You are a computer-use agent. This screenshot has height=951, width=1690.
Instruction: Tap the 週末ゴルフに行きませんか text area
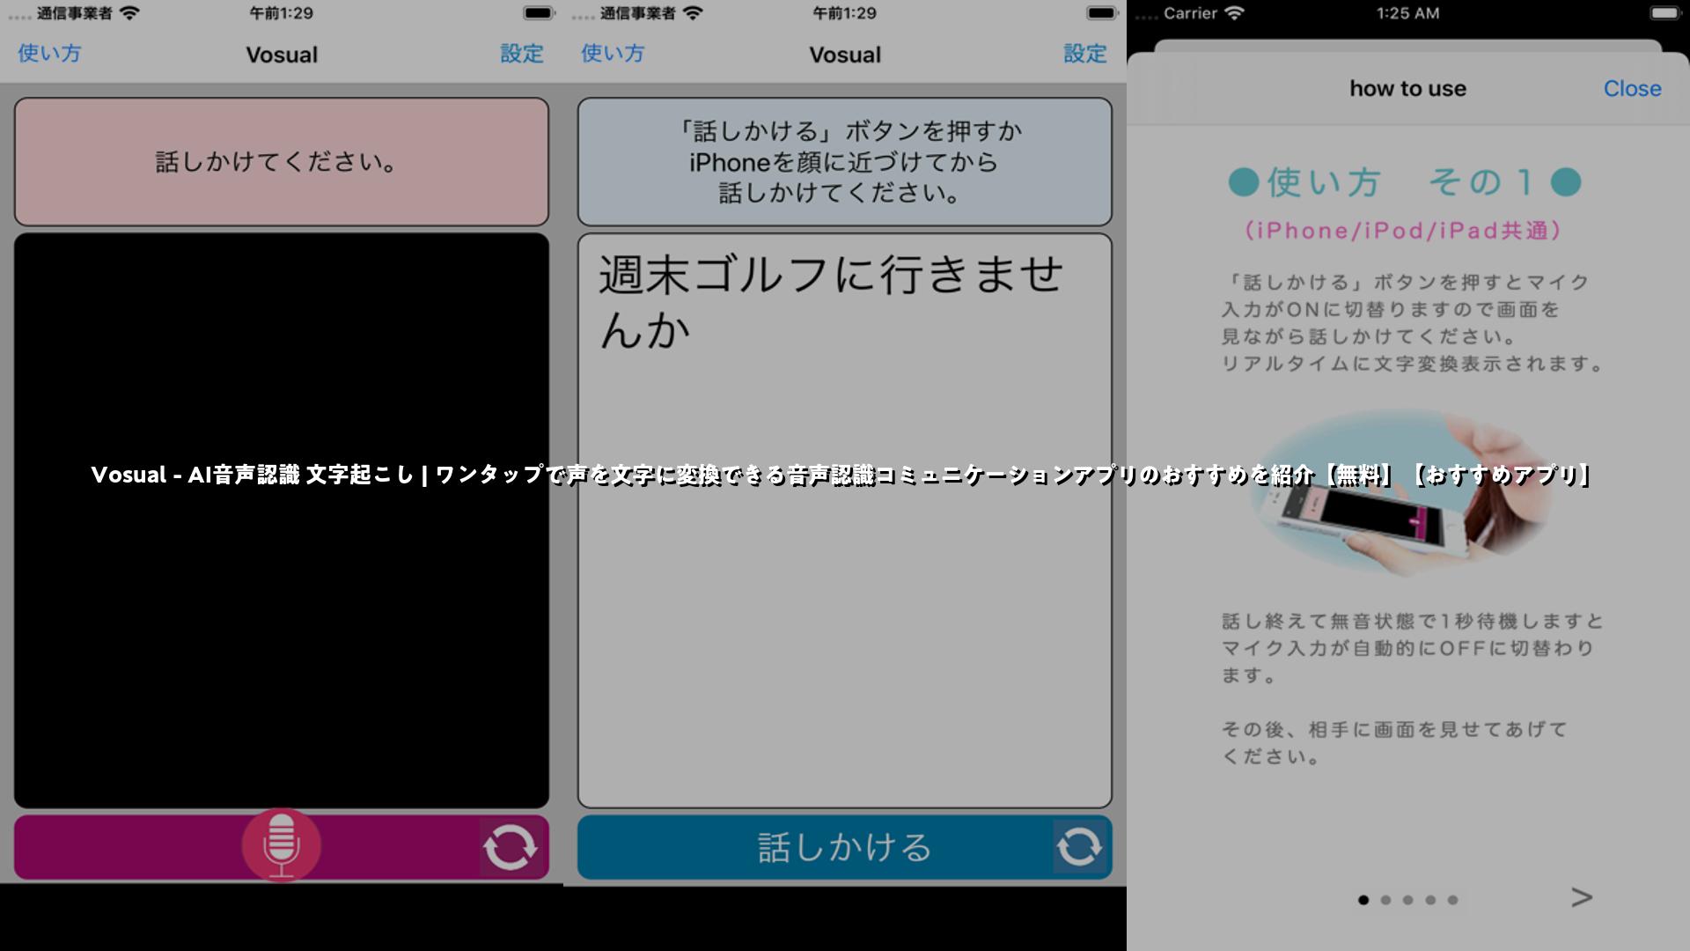845,520
